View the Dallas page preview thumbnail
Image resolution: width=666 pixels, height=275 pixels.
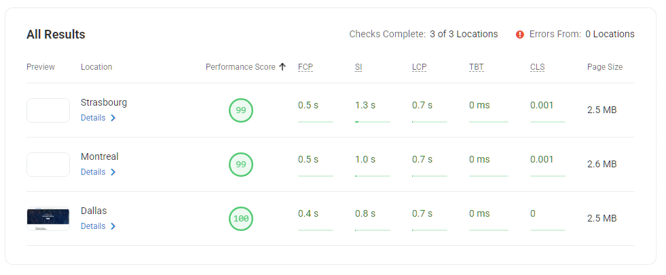pos(48,219)
